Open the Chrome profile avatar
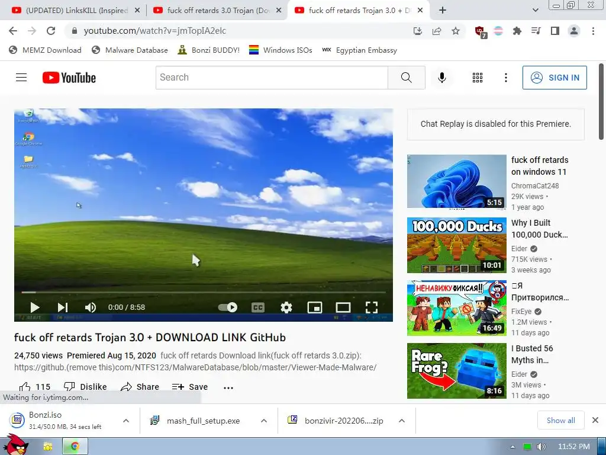Viewport: 606px width, 455px height. coord(574,31)
